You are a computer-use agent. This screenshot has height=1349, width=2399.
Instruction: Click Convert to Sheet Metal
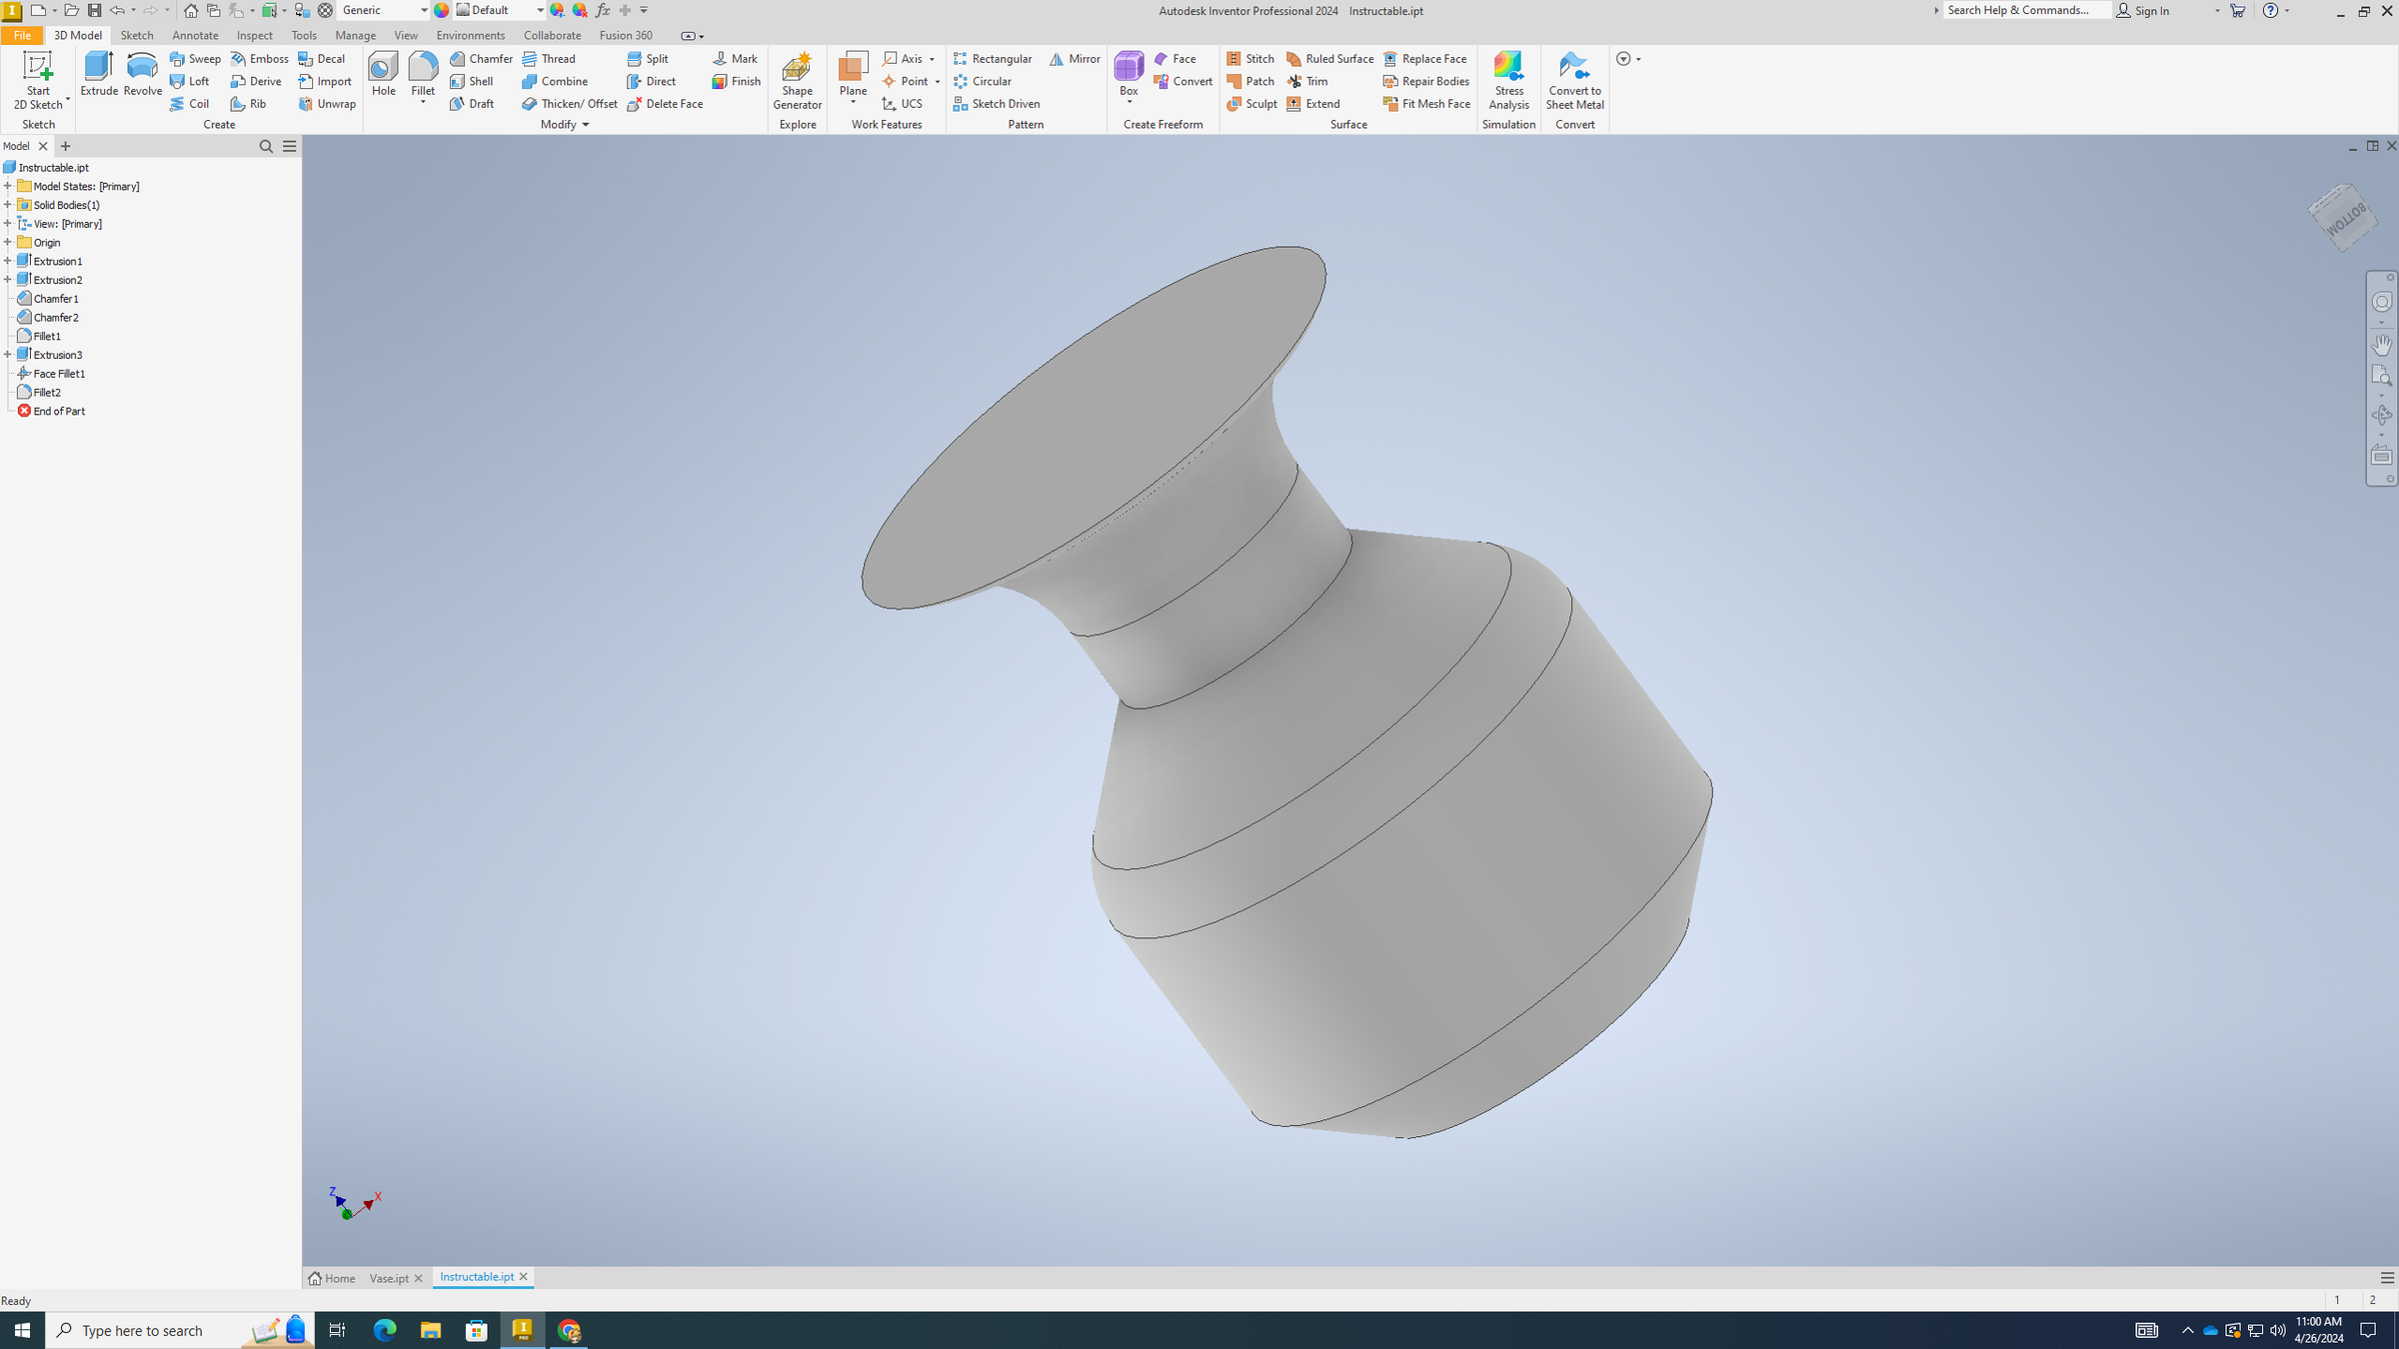(1574, 81)
